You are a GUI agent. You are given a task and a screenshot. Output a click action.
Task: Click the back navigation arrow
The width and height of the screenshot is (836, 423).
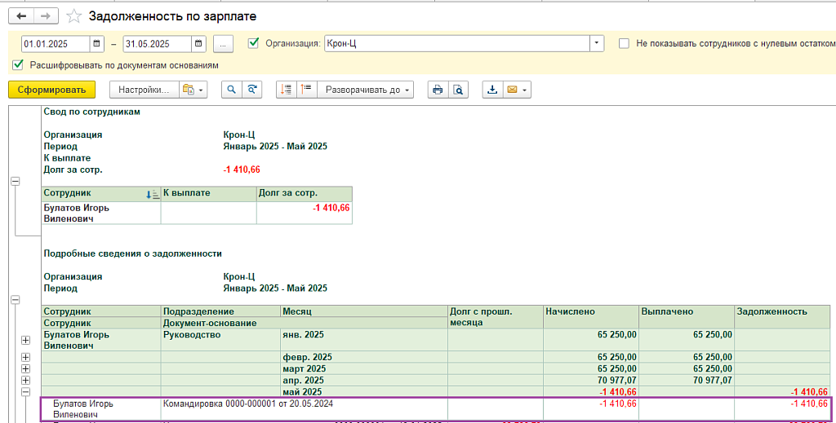point(22,15)
